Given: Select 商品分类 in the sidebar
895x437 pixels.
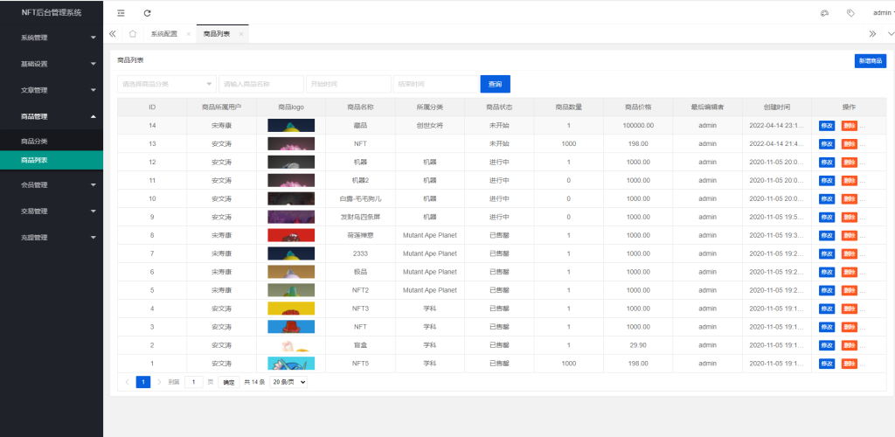Looking at the screenshot, I should click(34, 141).
